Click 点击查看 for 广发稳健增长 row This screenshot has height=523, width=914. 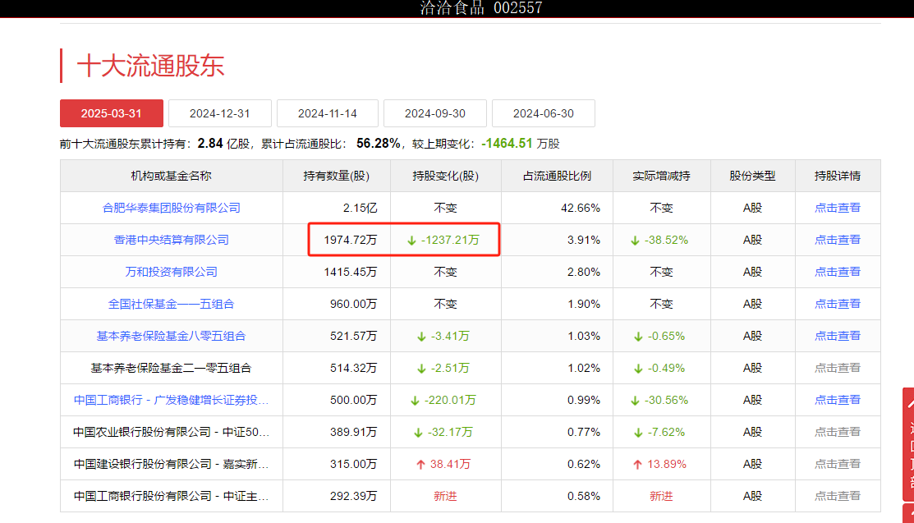point(838,400)
